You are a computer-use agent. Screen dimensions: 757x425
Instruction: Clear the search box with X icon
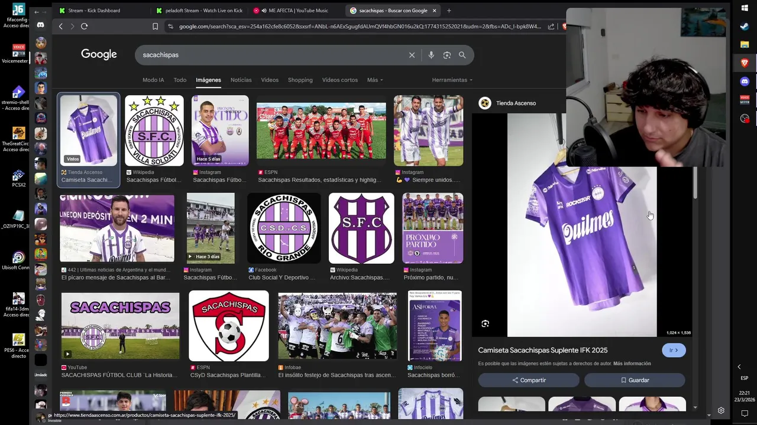(x=412, y=55)
